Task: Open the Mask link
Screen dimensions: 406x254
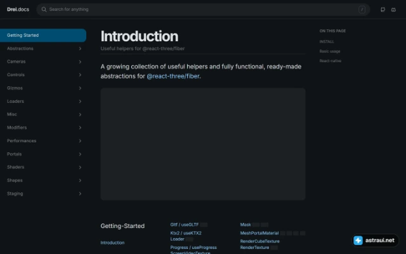Action: [x=246, y=225]
